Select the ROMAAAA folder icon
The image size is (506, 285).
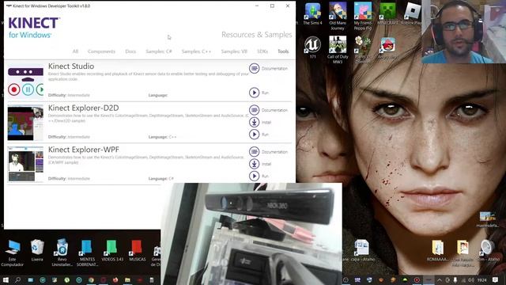437,250
